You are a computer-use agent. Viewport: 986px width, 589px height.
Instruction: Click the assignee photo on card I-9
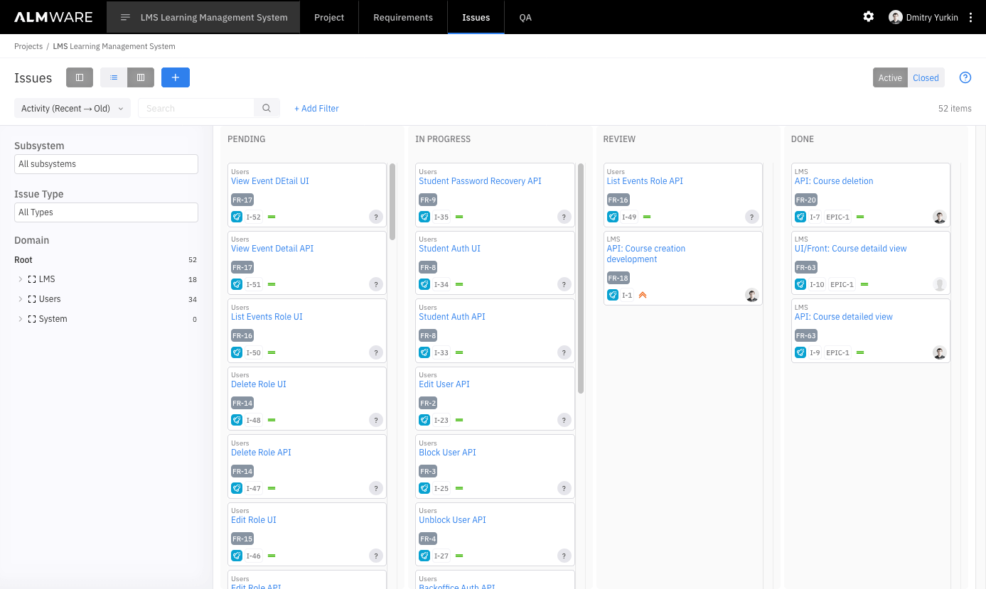coord(939,353)
